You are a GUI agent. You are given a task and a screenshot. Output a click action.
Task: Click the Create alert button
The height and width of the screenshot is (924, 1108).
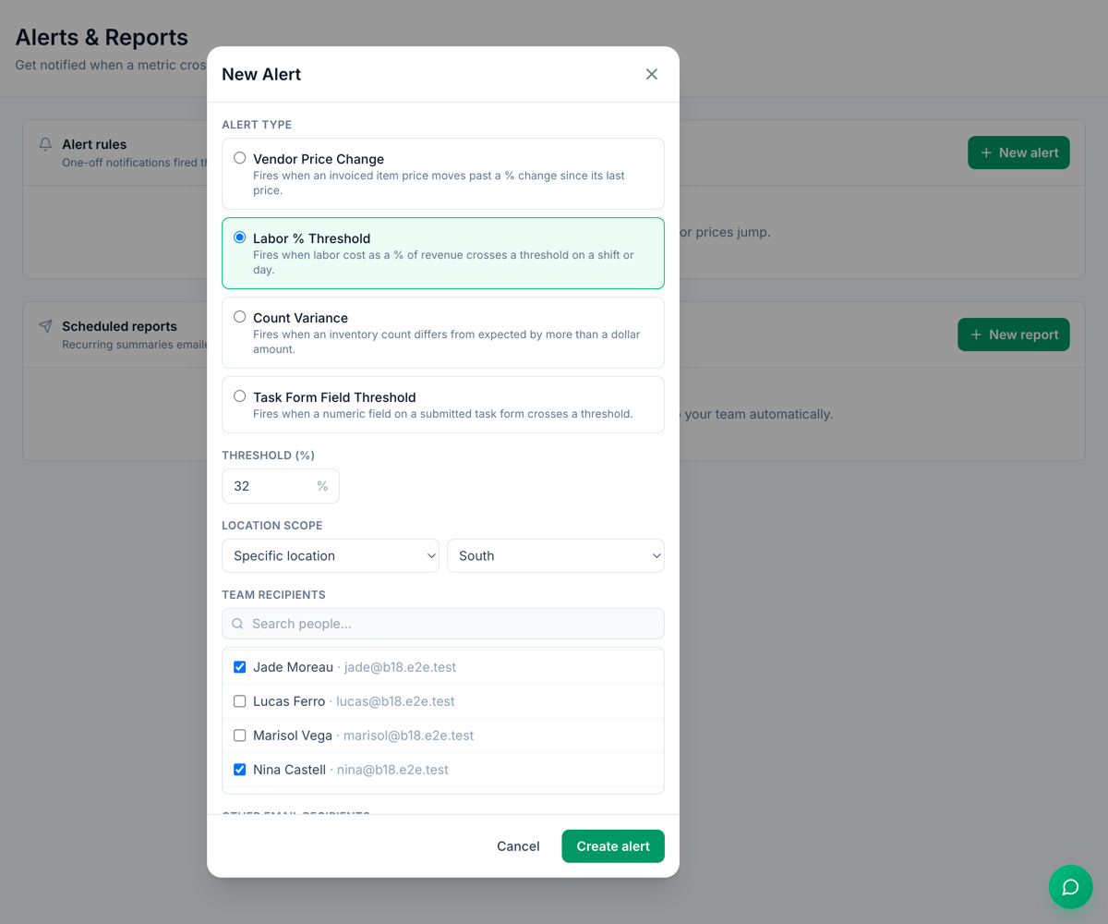click(613, 846)
